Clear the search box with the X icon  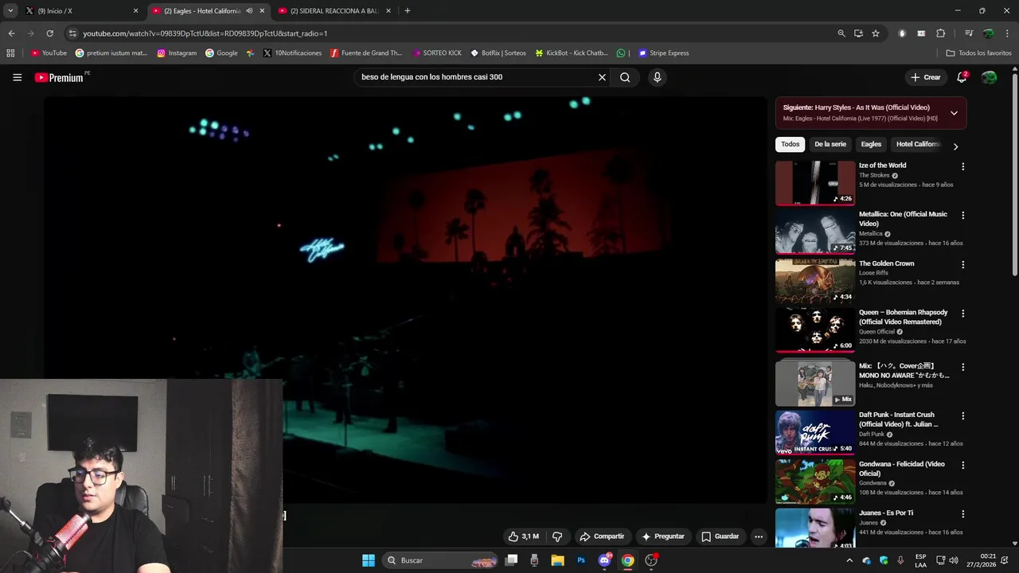[602, 77]
